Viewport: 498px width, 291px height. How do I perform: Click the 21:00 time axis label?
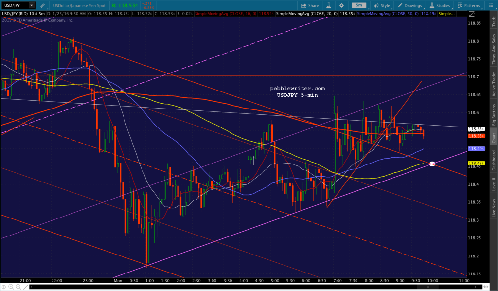25,280
